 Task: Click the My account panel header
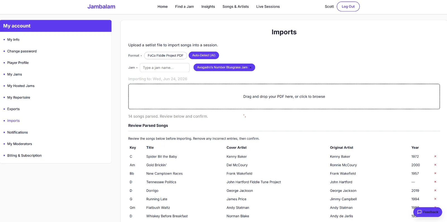56,26
